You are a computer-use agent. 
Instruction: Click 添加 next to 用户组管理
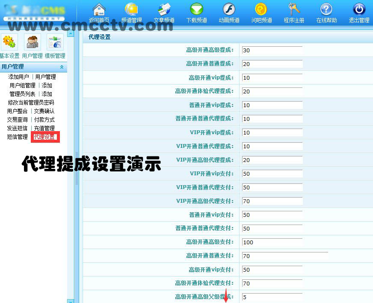pyautogui.click(x=47, y=85)
